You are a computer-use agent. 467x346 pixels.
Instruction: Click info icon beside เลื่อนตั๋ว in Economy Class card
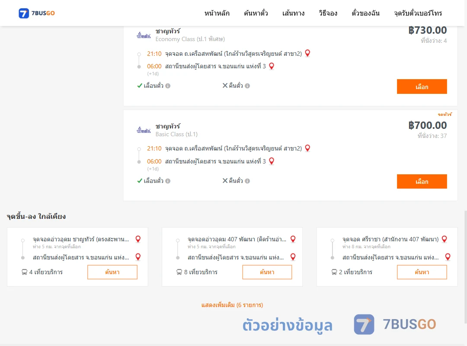click(x=168, y=86)
